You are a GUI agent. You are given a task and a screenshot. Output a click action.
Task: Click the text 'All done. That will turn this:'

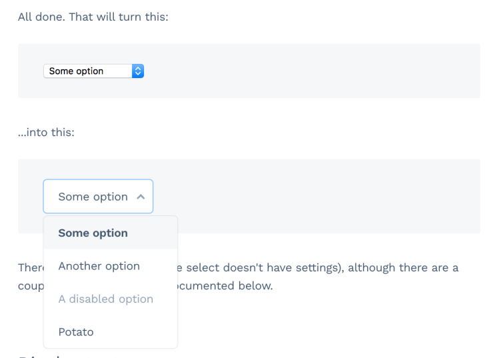click(x=93, y=17)
